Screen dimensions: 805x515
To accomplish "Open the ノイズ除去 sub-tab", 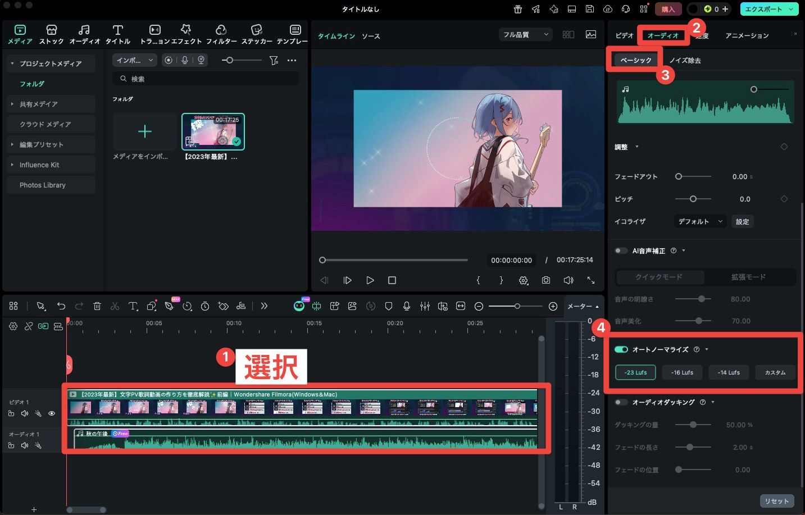I will click(685, 60).
